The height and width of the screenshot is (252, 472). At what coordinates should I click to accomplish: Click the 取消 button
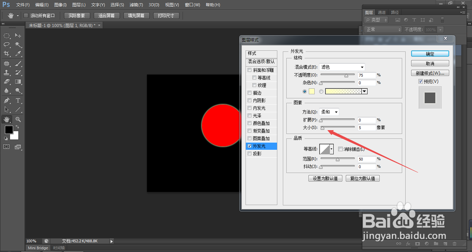coord(430,64)
